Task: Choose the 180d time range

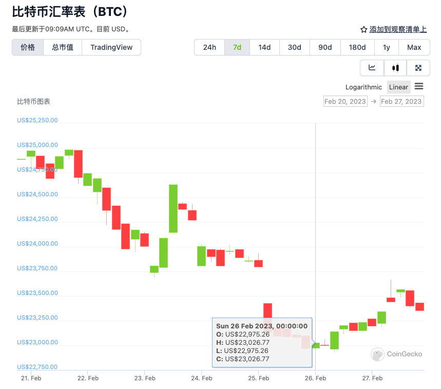Action: click(357, 47)
